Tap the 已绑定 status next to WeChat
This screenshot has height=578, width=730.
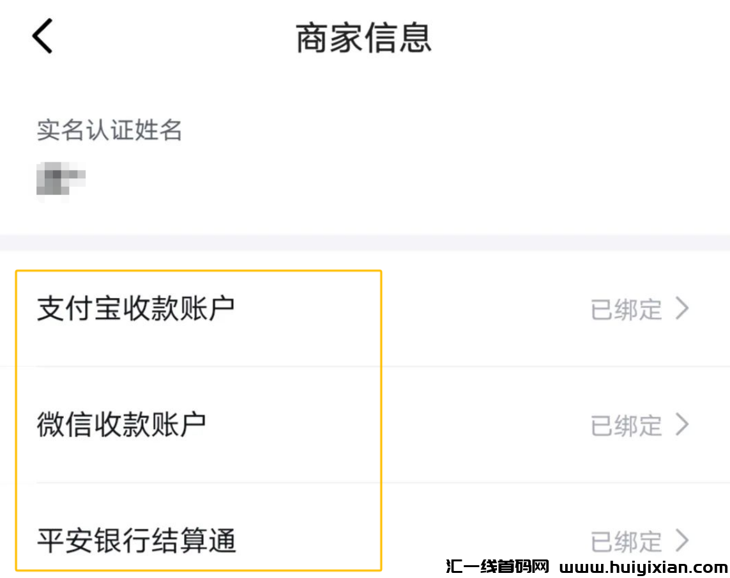626,425
